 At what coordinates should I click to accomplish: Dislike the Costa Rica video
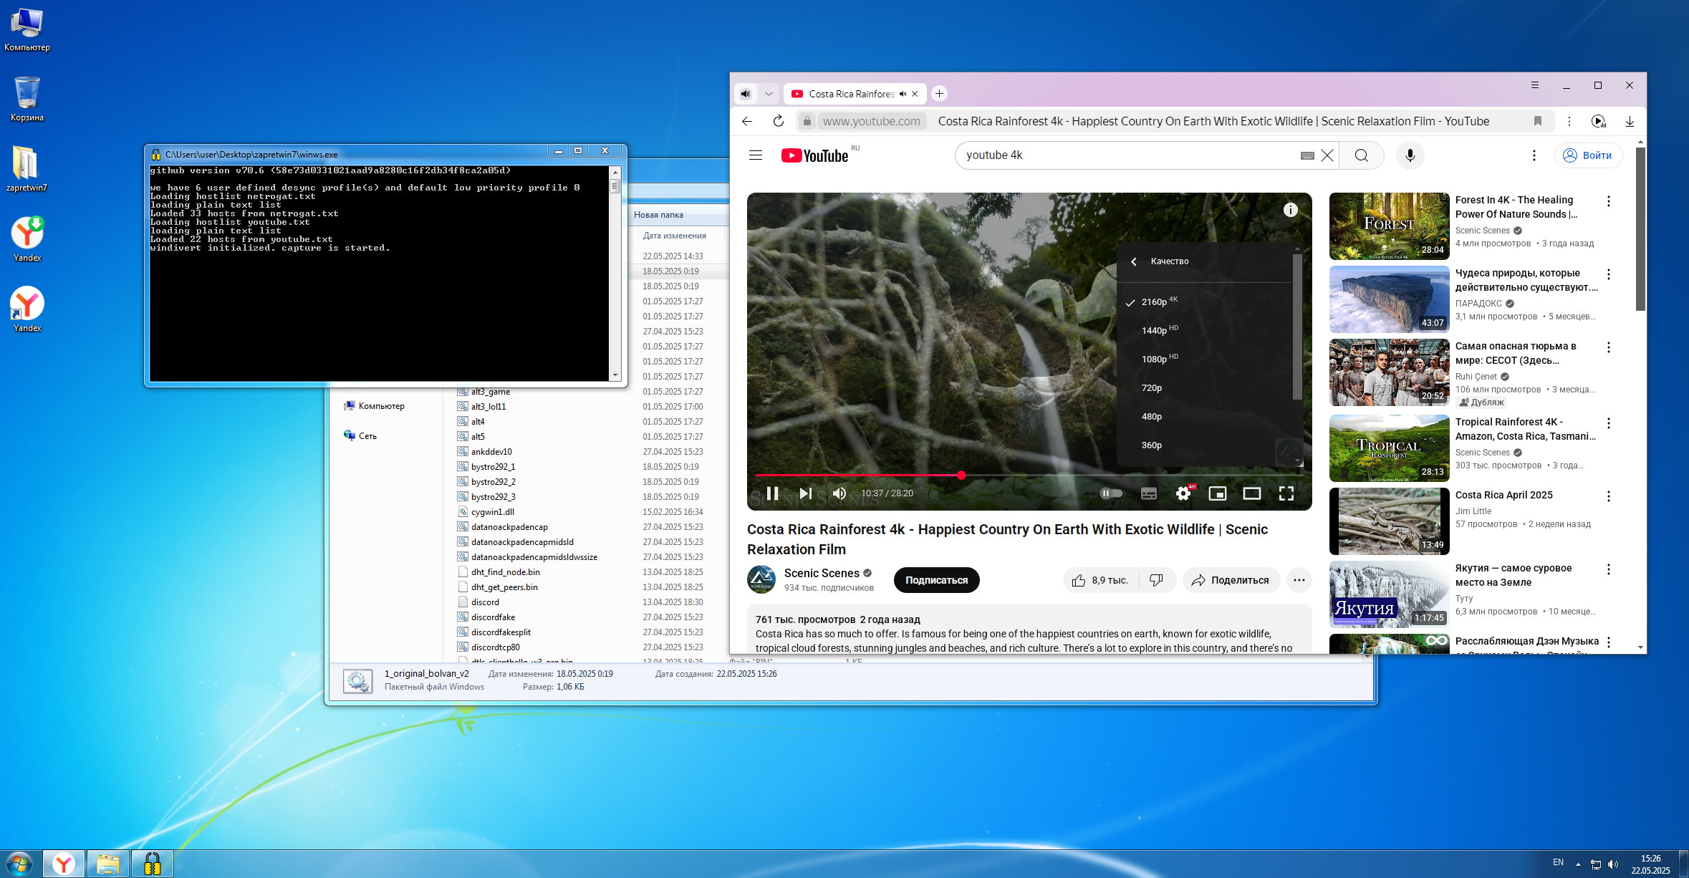click(x=1156, y=581)
